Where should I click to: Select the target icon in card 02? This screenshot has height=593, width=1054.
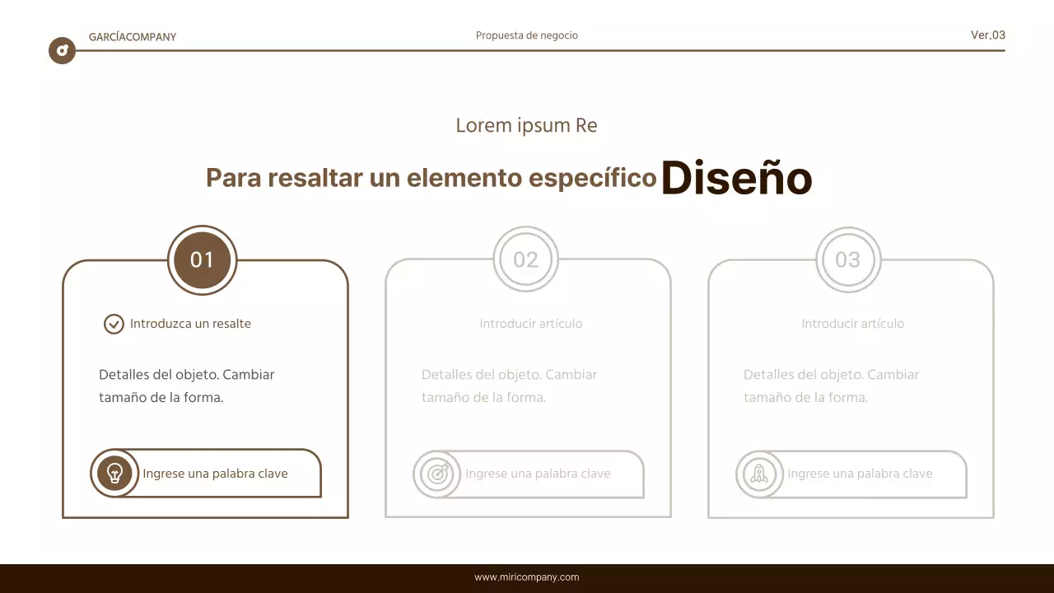click(x=437, y=474)
